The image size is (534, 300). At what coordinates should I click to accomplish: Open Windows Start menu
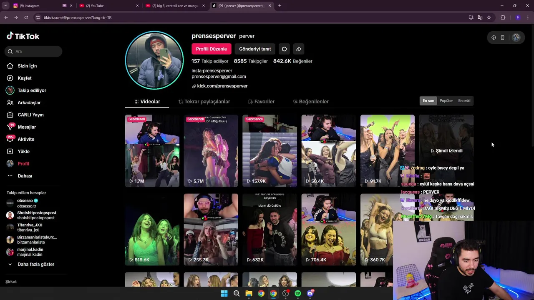(224, 293)
